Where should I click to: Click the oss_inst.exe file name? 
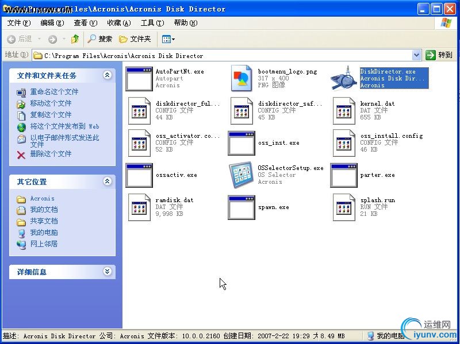coord(279,143)
